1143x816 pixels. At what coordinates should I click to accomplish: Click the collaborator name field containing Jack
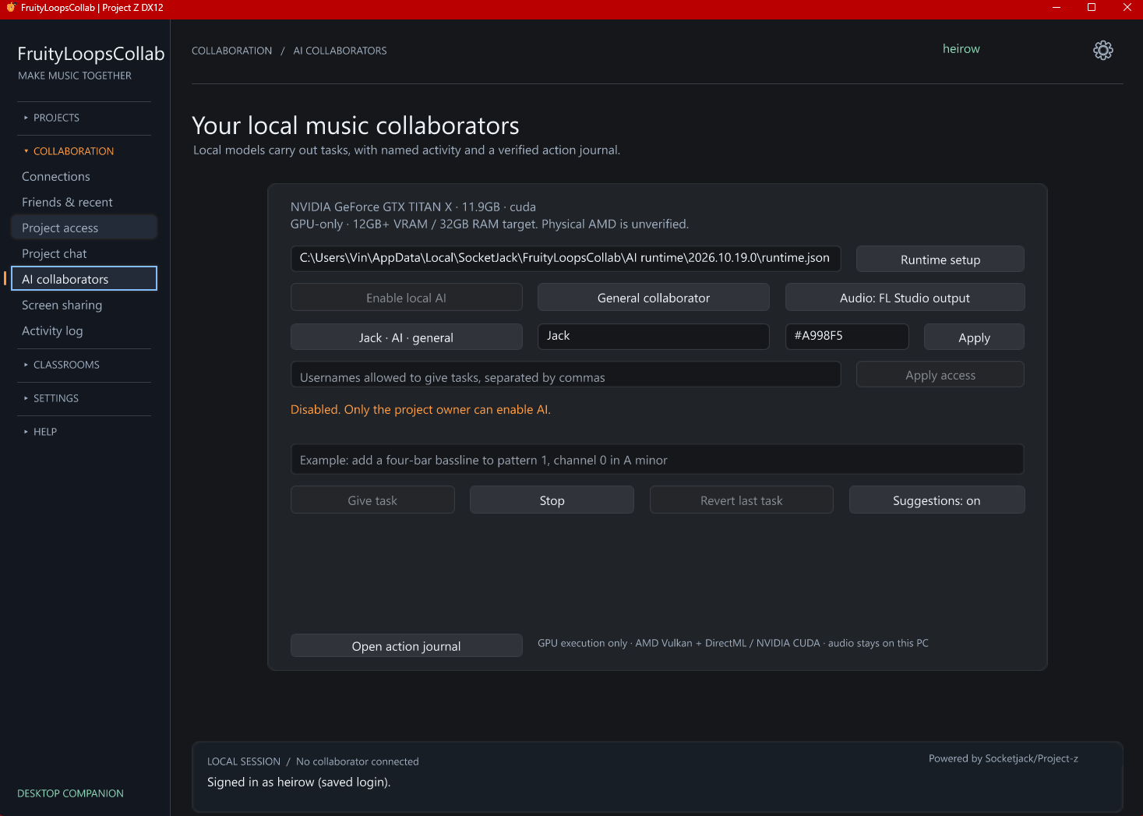pyautogui.click(x=654, y=337)
